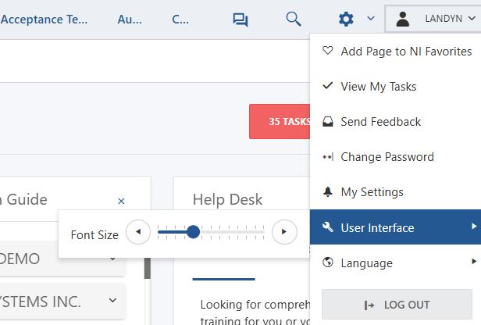Select Add Page to NI Favorites

tap(395, 52)
